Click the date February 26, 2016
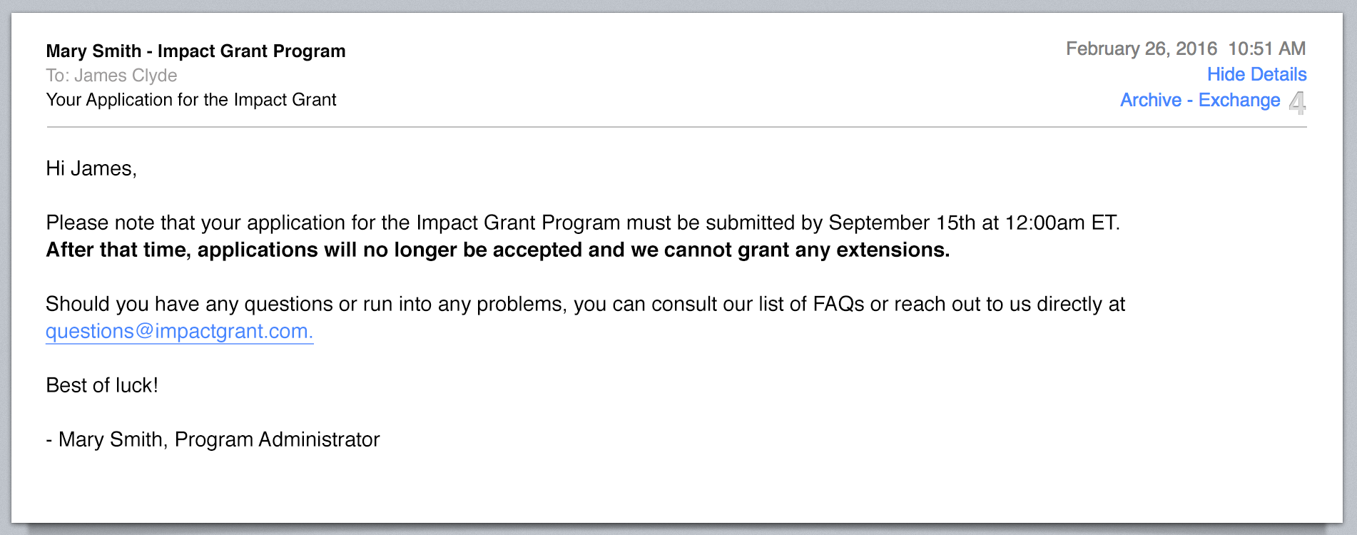Viewport: 1357px width, 535px height. click(x=1142, y=49)
